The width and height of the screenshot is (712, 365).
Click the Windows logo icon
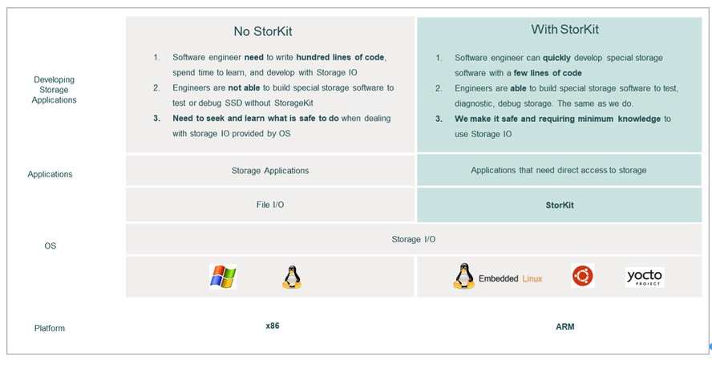[x=223, y=277]
